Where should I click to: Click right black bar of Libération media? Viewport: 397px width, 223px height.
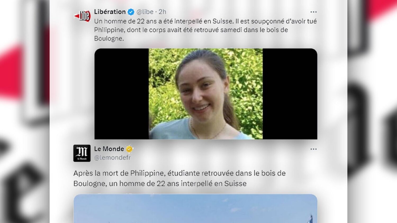pos(290,94)
